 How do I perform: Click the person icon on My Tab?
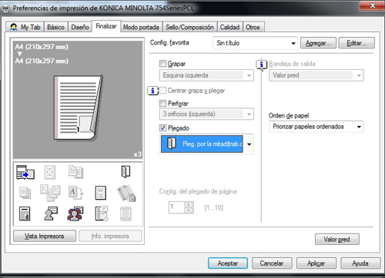click(13, 27)
